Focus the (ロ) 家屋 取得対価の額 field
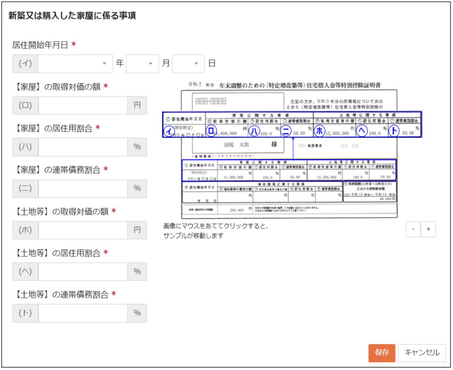The image size is (453, 370). [x=83, y=105]
